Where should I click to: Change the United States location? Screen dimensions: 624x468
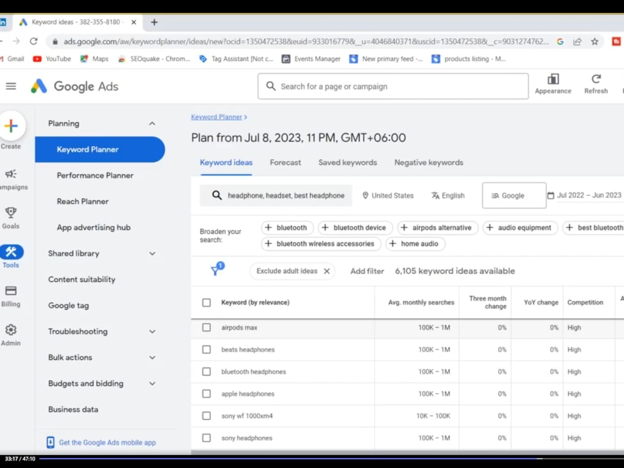point(388,195)
